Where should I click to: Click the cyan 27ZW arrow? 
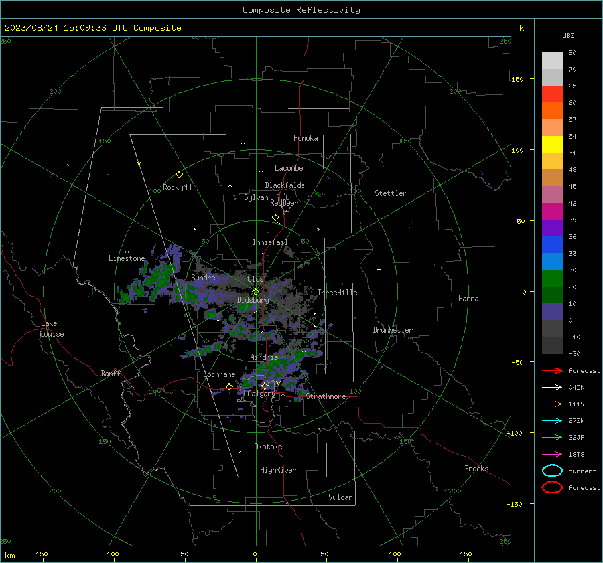click(552, 421)
